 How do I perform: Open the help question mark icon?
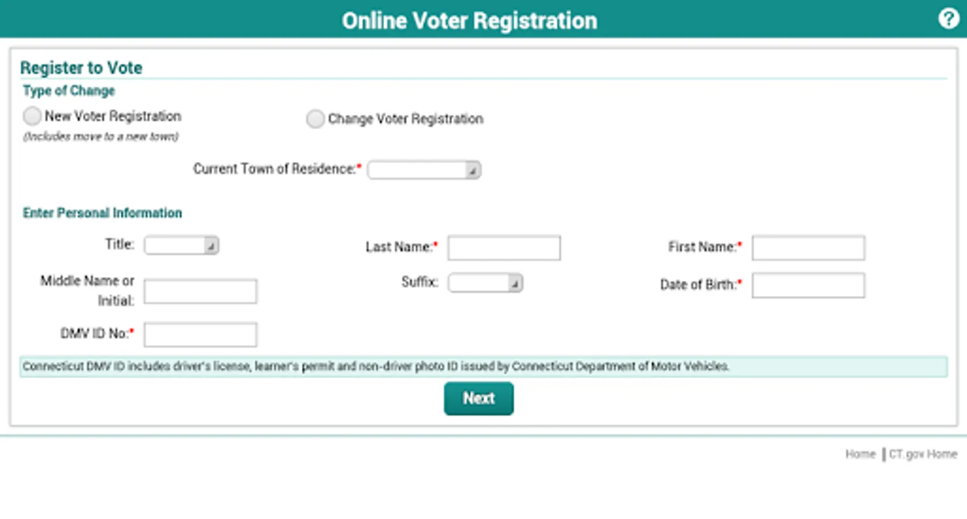(x=948, y=19)
